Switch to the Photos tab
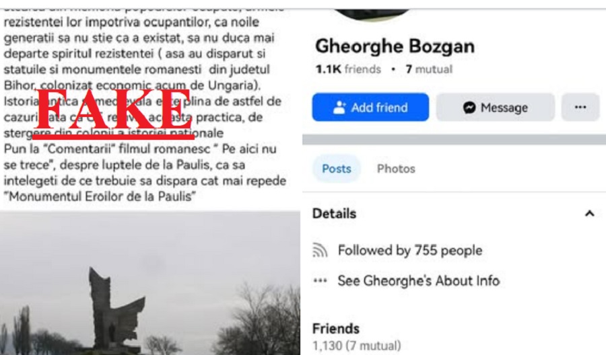Viewport: 606px width, 355px height. pyautogui.click(x=396, y=169)
